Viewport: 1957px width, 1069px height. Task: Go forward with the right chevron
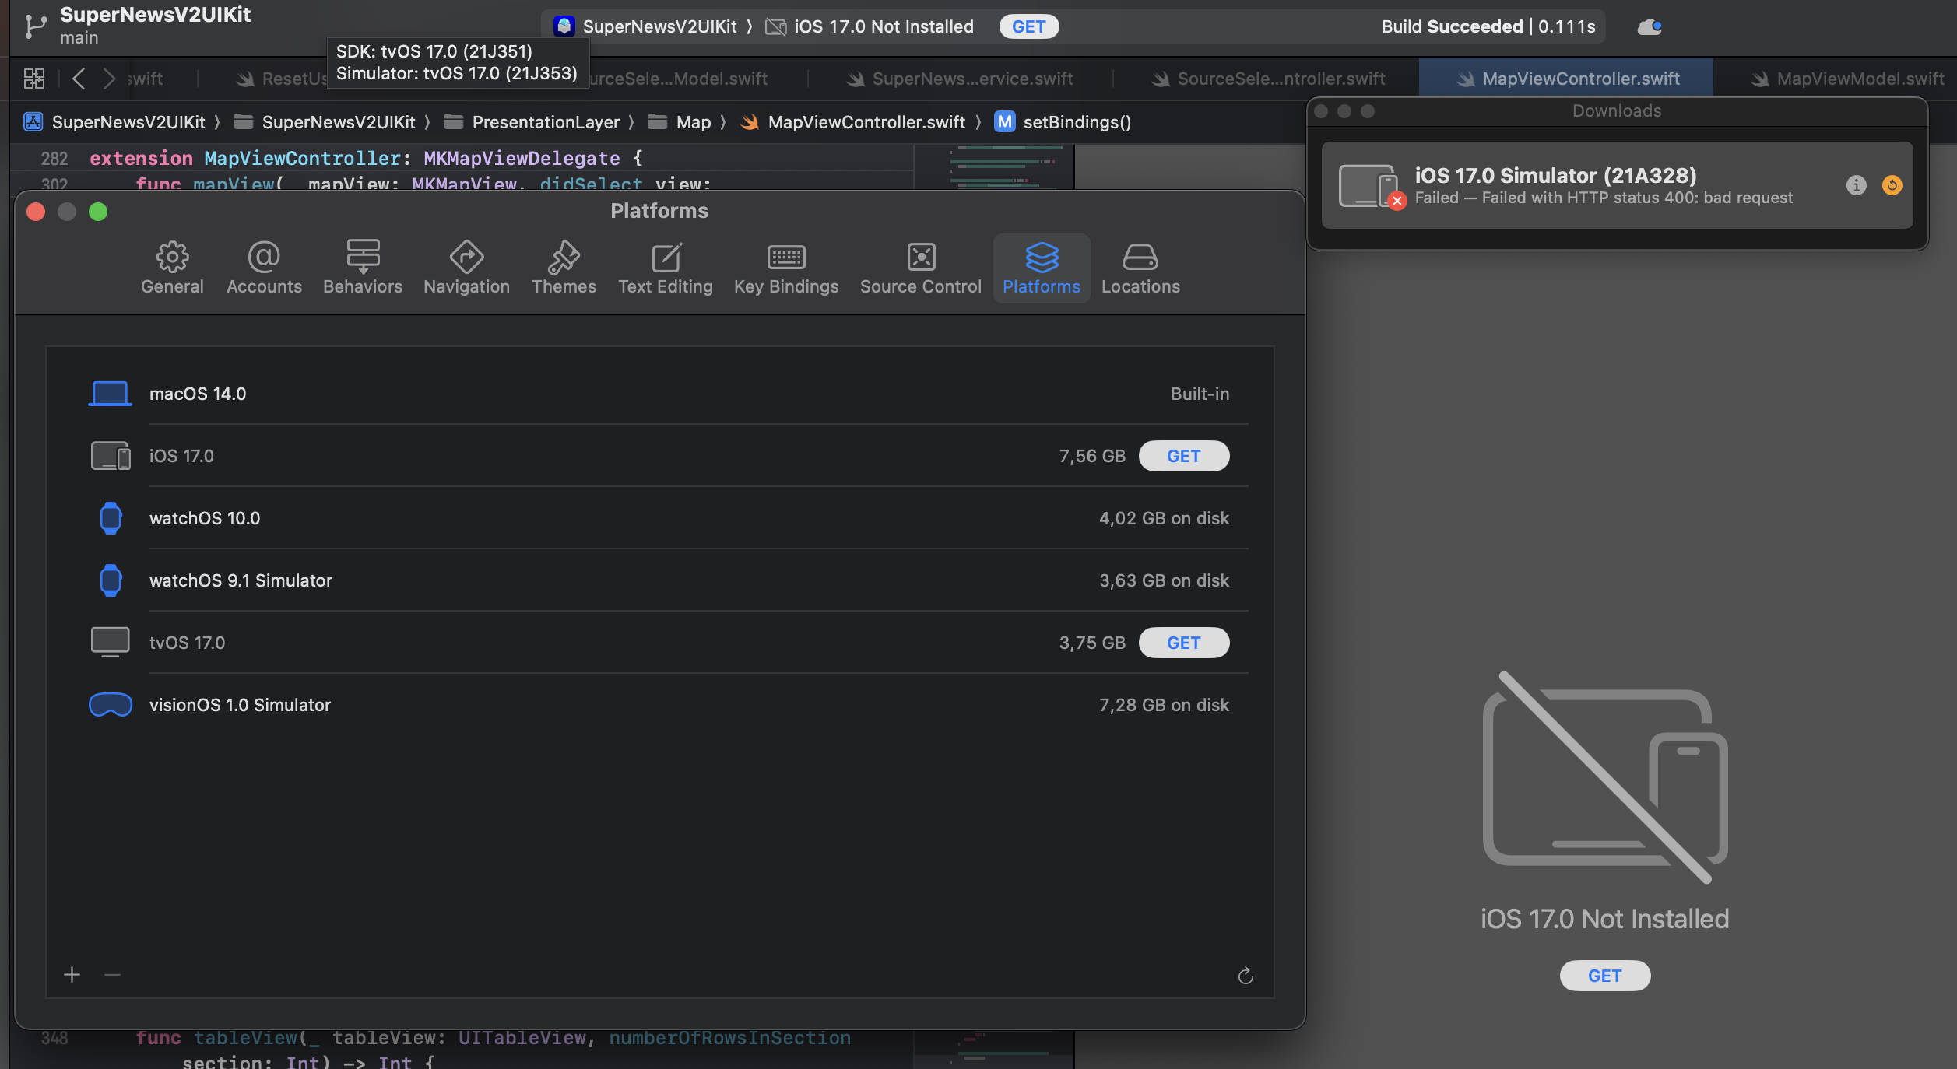point(109,79)
